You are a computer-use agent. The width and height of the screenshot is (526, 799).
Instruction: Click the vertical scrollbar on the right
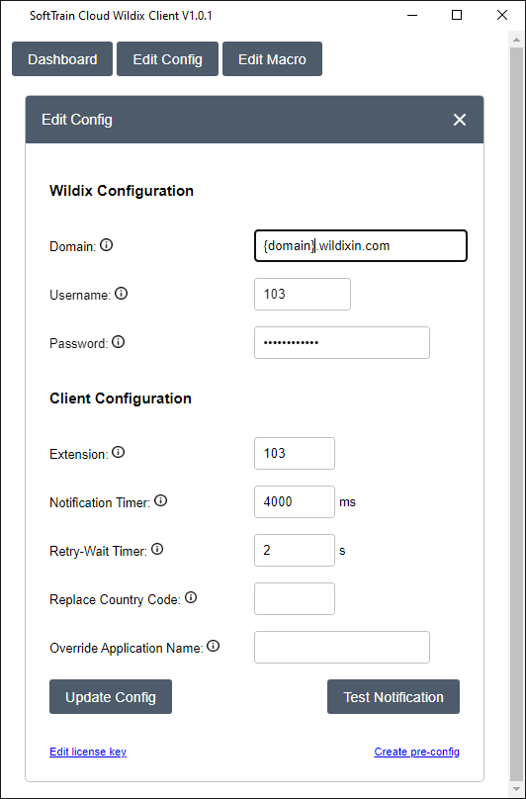pos(516,407)
